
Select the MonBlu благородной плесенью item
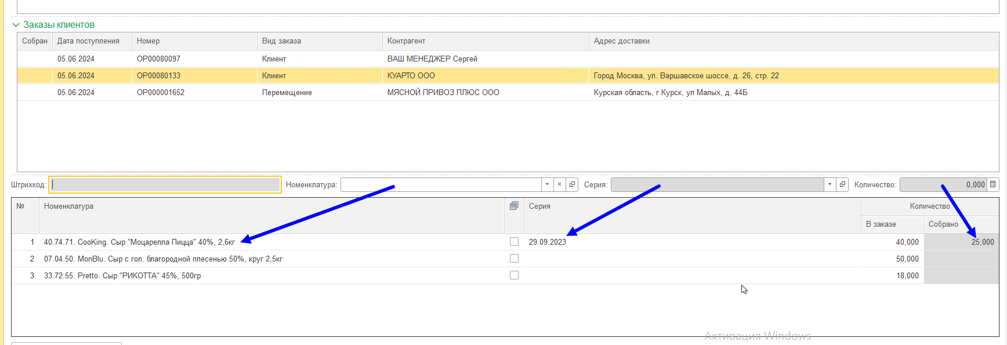point(163,259)
